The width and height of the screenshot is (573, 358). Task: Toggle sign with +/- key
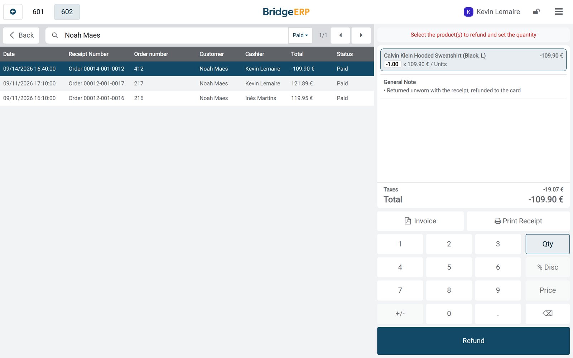coord(400,314)
